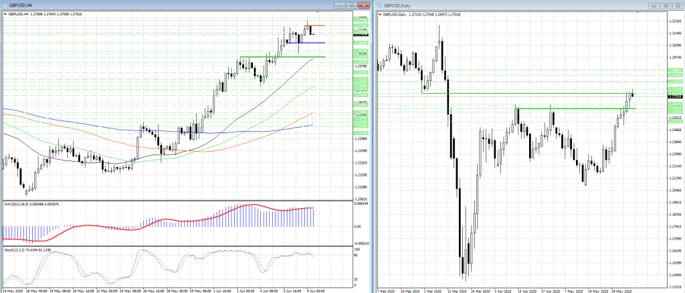Image resolution: width=685 pixels, height=293 pixels.
Task: Click the GBPUSD,Daily chart window icon
Action: point(380,5)
